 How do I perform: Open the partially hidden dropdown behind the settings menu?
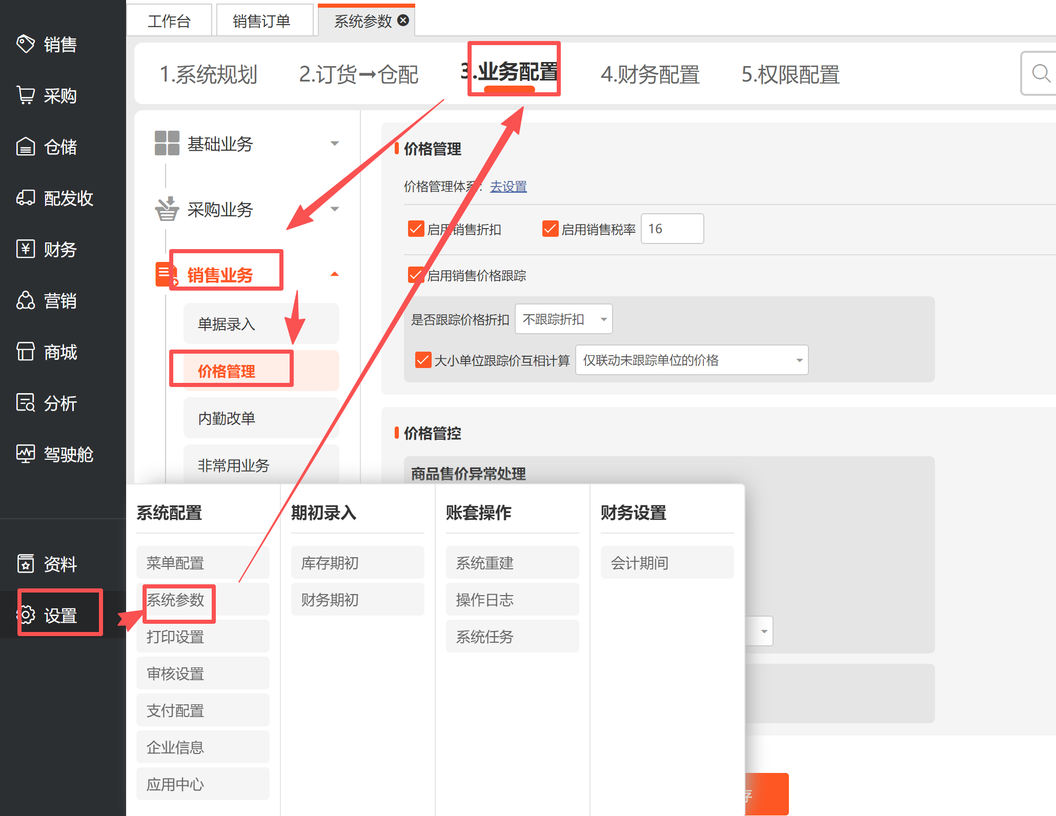tap(759, 631)
